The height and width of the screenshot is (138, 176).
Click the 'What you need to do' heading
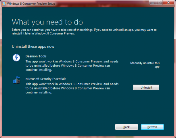[x=47, y=22]
